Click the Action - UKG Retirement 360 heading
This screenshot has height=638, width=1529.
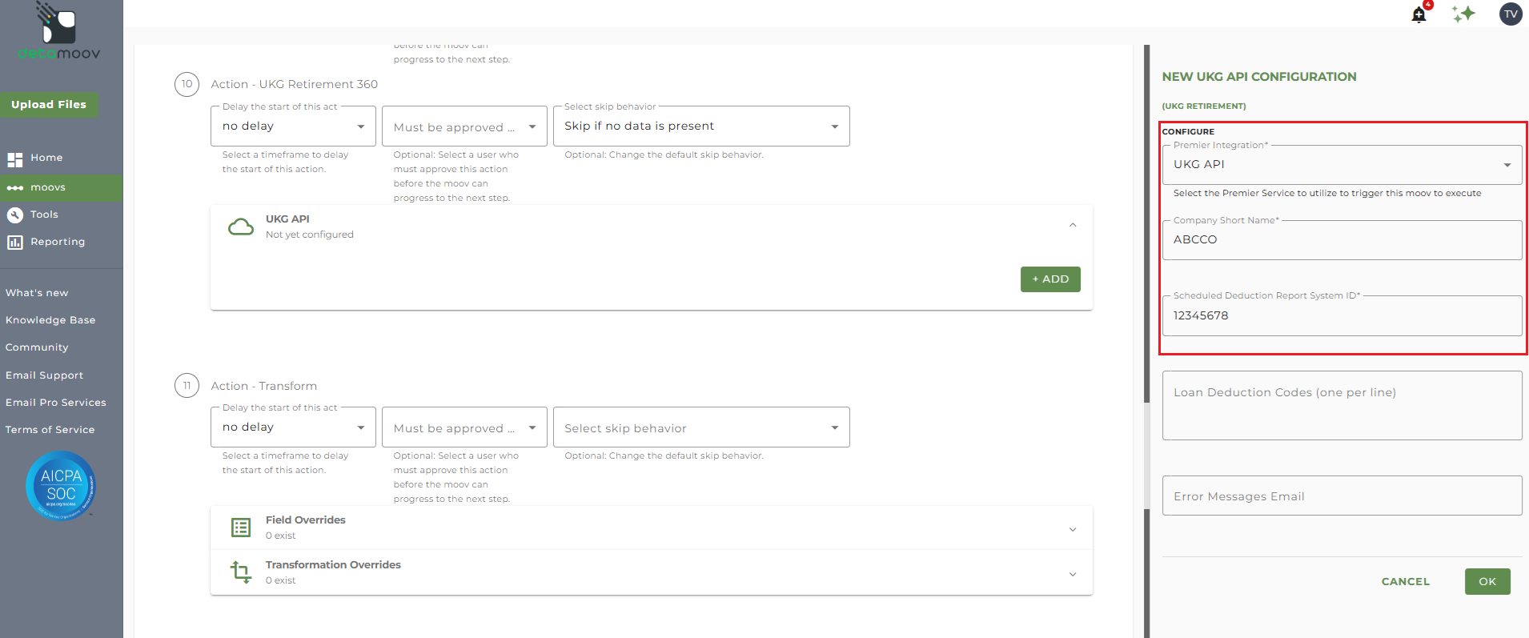tap(294, 84)
